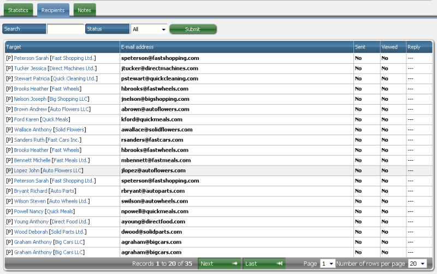Select the Recipients tab
This screenshot has height=274, width=437.
pos(53,10)
